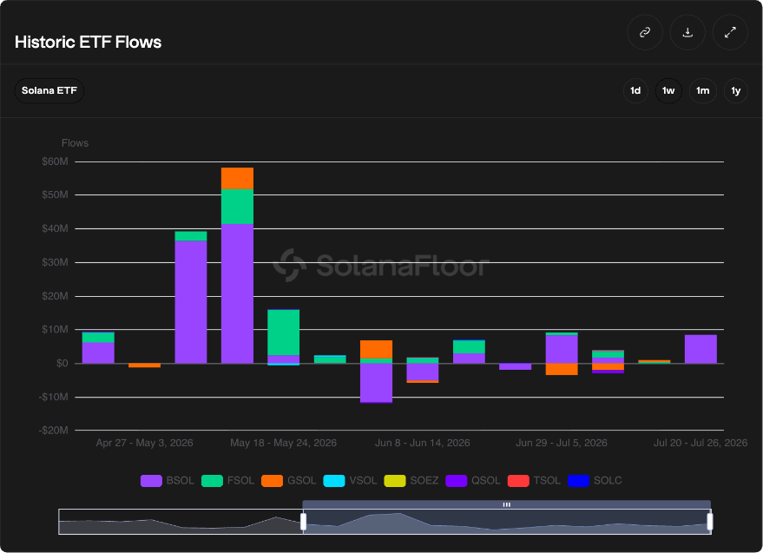Switch to 1y timeframe
The width and height of the screenshot is (763, 553).
point(736,91)
